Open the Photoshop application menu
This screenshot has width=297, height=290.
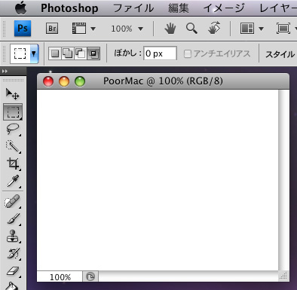[x=69, y=8]
